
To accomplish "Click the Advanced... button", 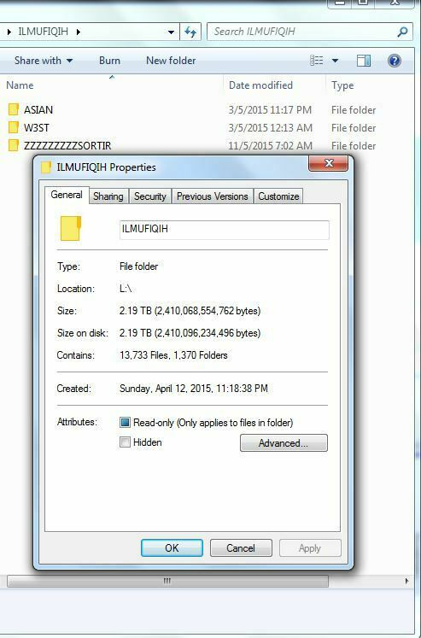I will (284, 442).
